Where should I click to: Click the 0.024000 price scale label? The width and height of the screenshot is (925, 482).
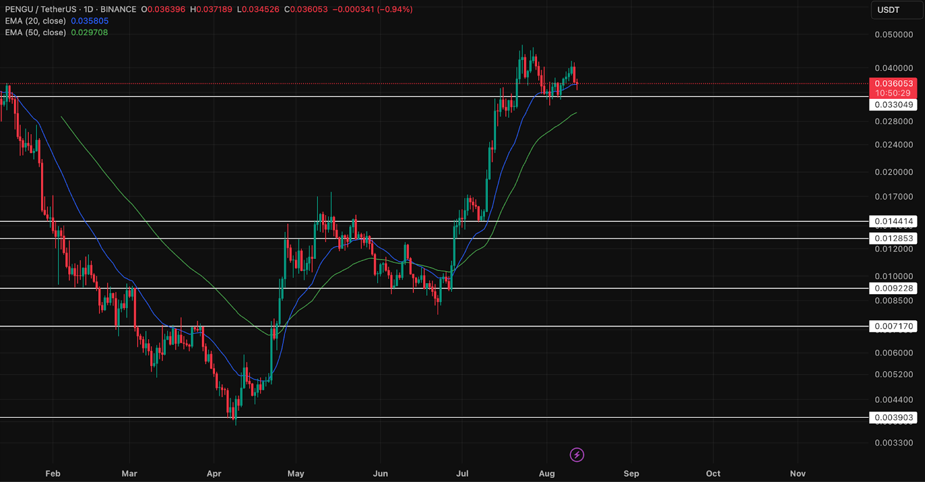(894, 144)
